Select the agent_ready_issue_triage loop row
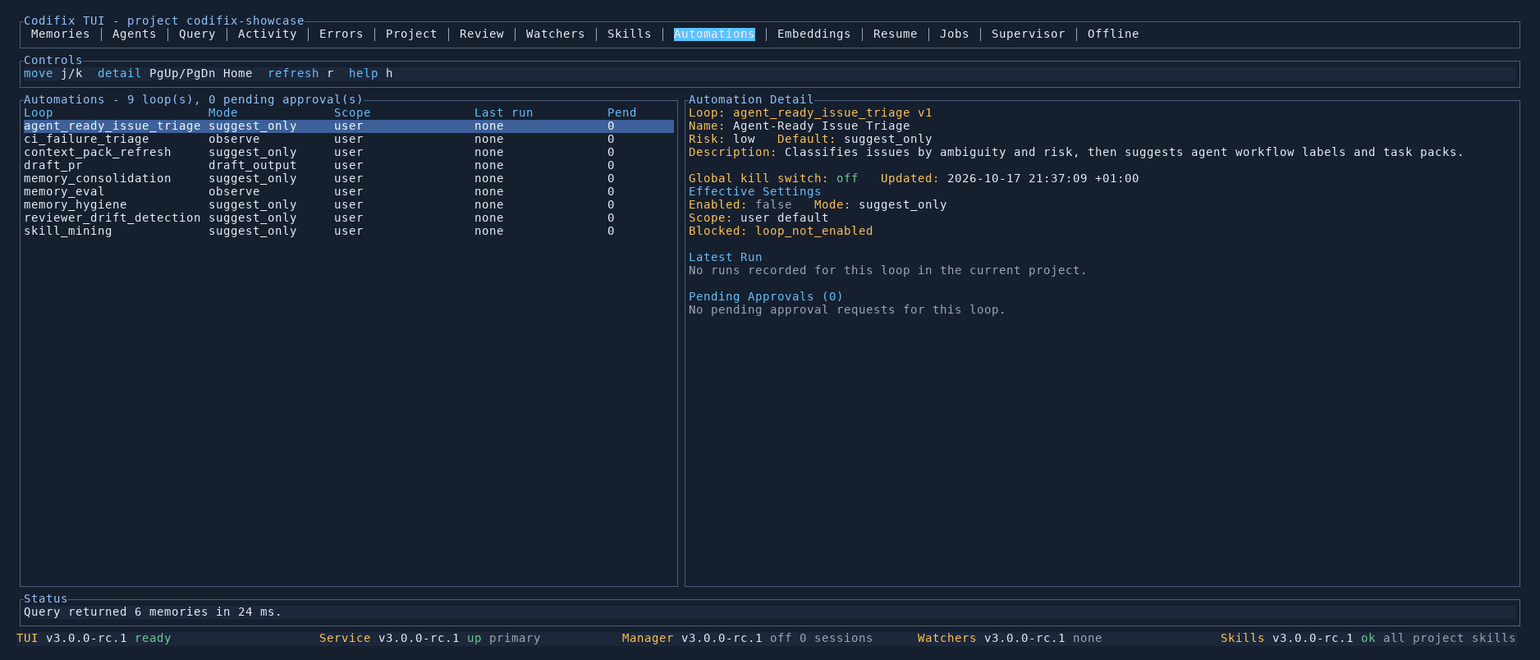This screenshot has width=1540, height=660. pyautogui.click(x=349, y=126)
